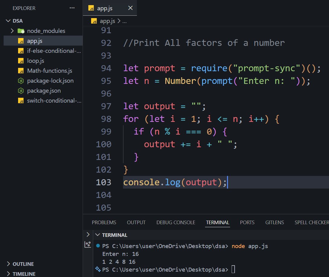Collapse the DSA folder section
Viewport: 329px width, 277px height.
[8, 21]
